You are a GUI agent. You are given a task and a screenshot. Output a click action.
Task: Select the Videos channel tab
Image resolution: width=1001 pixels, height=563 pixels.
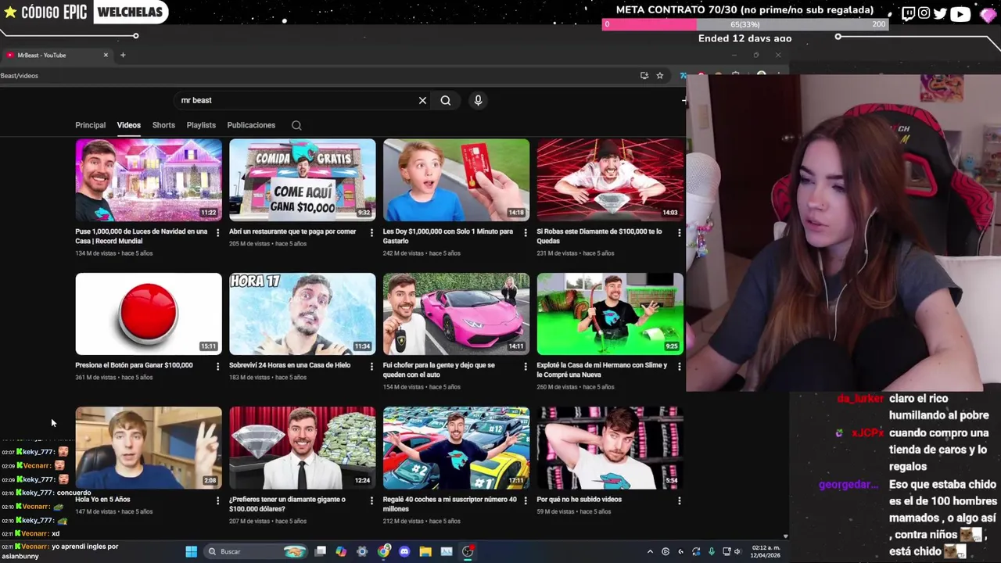point(129,125)
